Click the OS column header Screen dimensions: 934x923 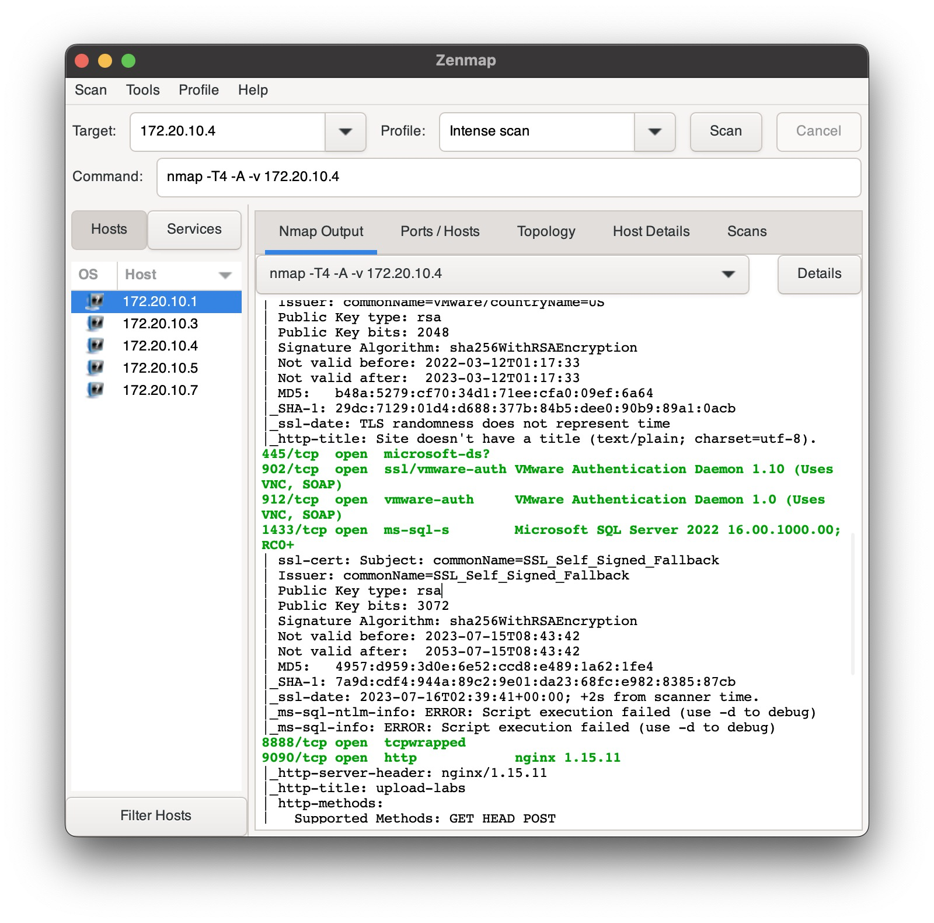point(94,275)
